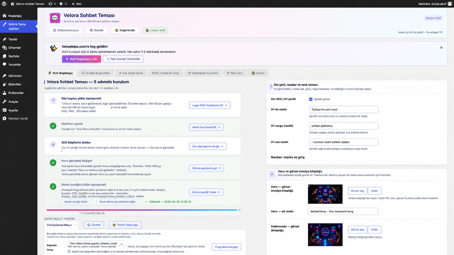Screen dimensions: 454x255
Task: Click the Made by ExCaLuBuR credit text
Action: click(420, 32)
